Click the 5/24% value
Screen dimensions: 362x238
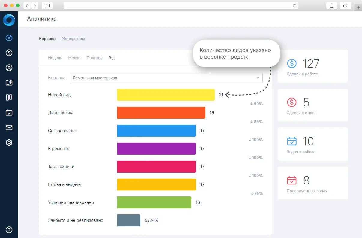pyautogui.click(x=152, y=220)
